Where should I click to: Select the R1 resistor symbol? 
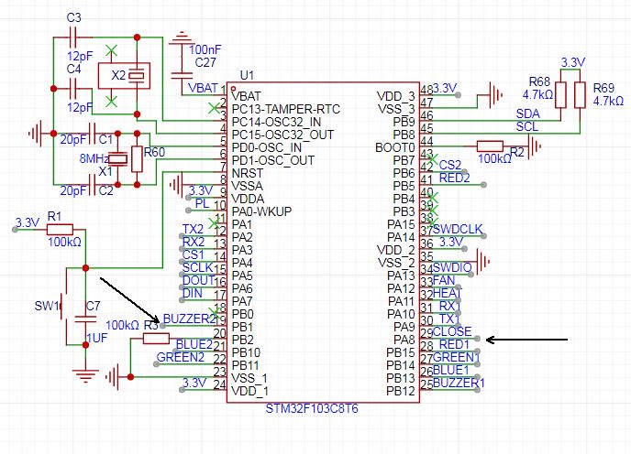(x=60, y=230)
